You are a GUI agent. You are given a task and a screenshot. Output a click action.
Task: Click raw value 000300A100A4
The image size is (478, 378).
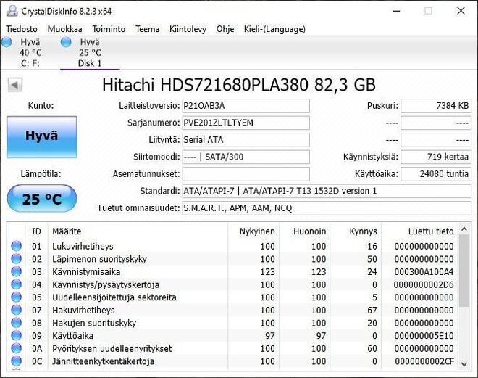424,272
